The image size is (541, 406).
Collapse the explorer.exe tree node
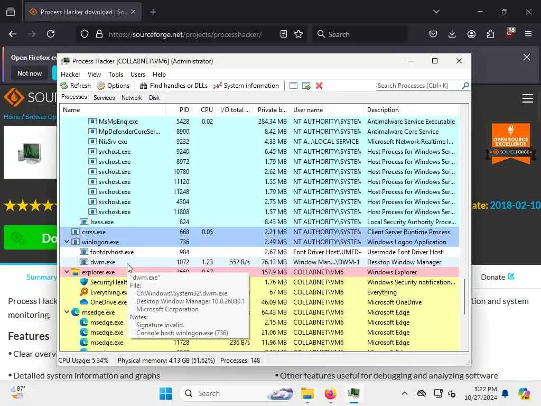pos(67,272)
